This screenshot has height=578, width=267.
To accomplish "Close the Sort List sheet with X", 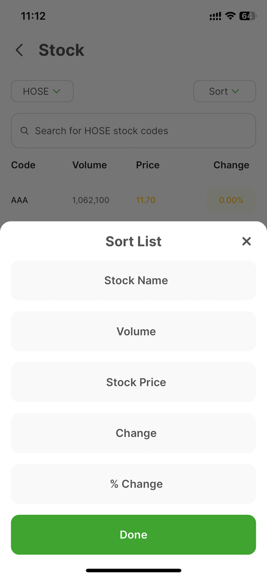I will pyautogui.click(x=246, y=241).
